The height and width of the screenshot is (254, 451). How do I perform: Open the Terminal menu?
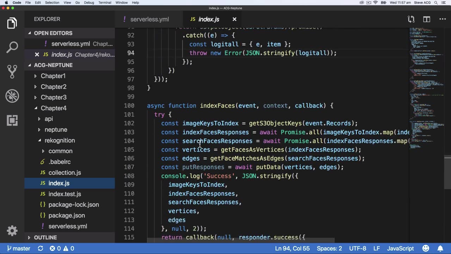pos(105,2)
